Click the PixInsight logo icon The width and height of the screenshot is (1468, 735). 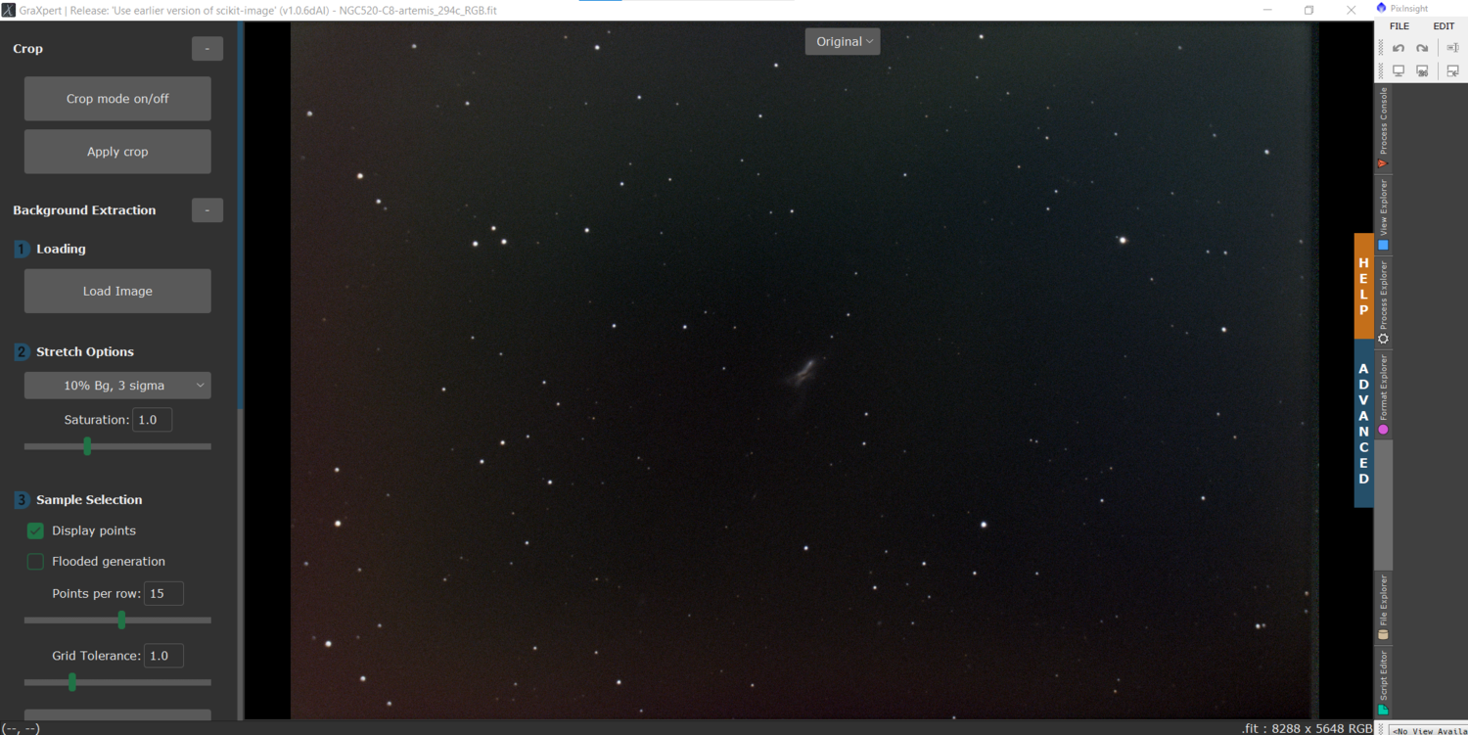click(1381, 9)
